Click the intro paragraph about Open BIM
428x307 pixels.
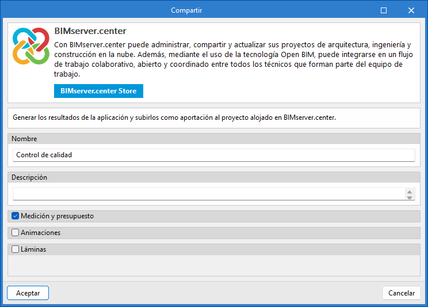[x=233, y=59]
